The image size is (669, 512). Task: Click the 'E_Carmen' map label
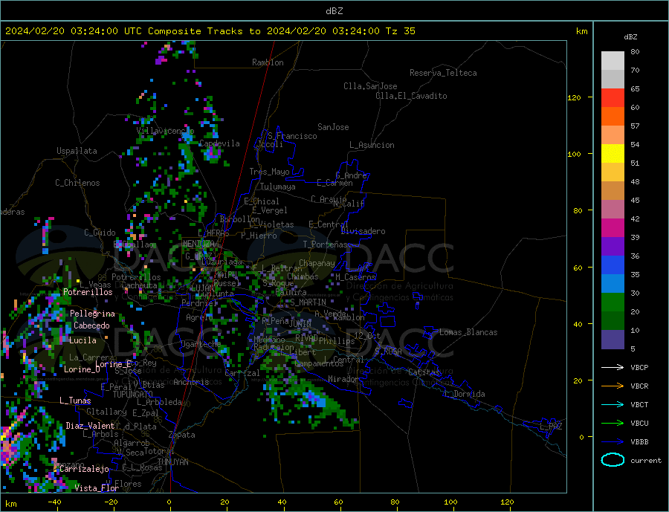[335, 183]
